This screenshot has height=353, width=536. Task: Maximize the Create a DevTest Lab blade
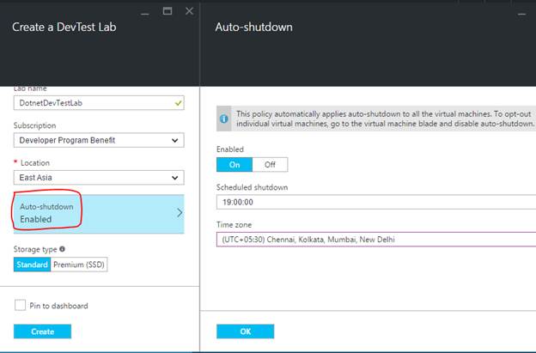pyautogui.click(x=167, y=11)
